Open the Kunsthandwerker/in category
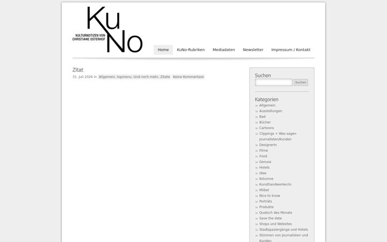Viewport: 387px width, 242px height. (x=275, y=184)
